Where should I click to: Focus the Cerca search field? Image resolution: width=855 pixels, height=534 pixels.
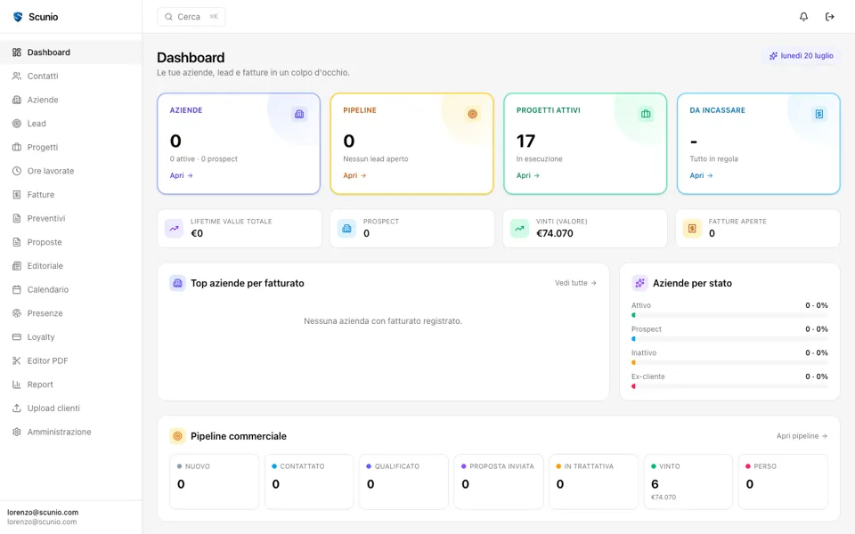pyautogui.click(x=191, y=17)
